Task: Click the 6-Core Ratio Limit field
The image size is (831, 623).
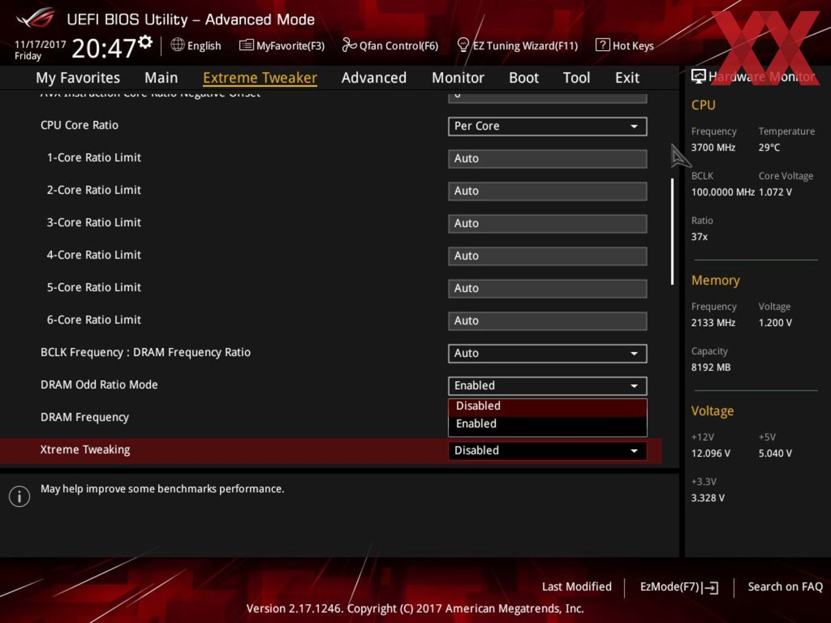Action: [547, 320]
